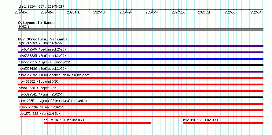The width and height of the screenshot is (272, 135).
Task: Open the nsv3116712 (Lu2017) label
Action: pos(201,120)
